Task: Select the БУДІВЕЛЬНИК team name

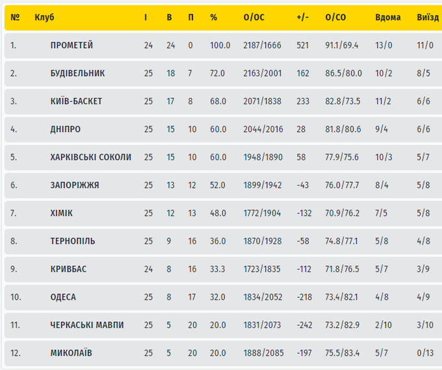Action: 77,73
